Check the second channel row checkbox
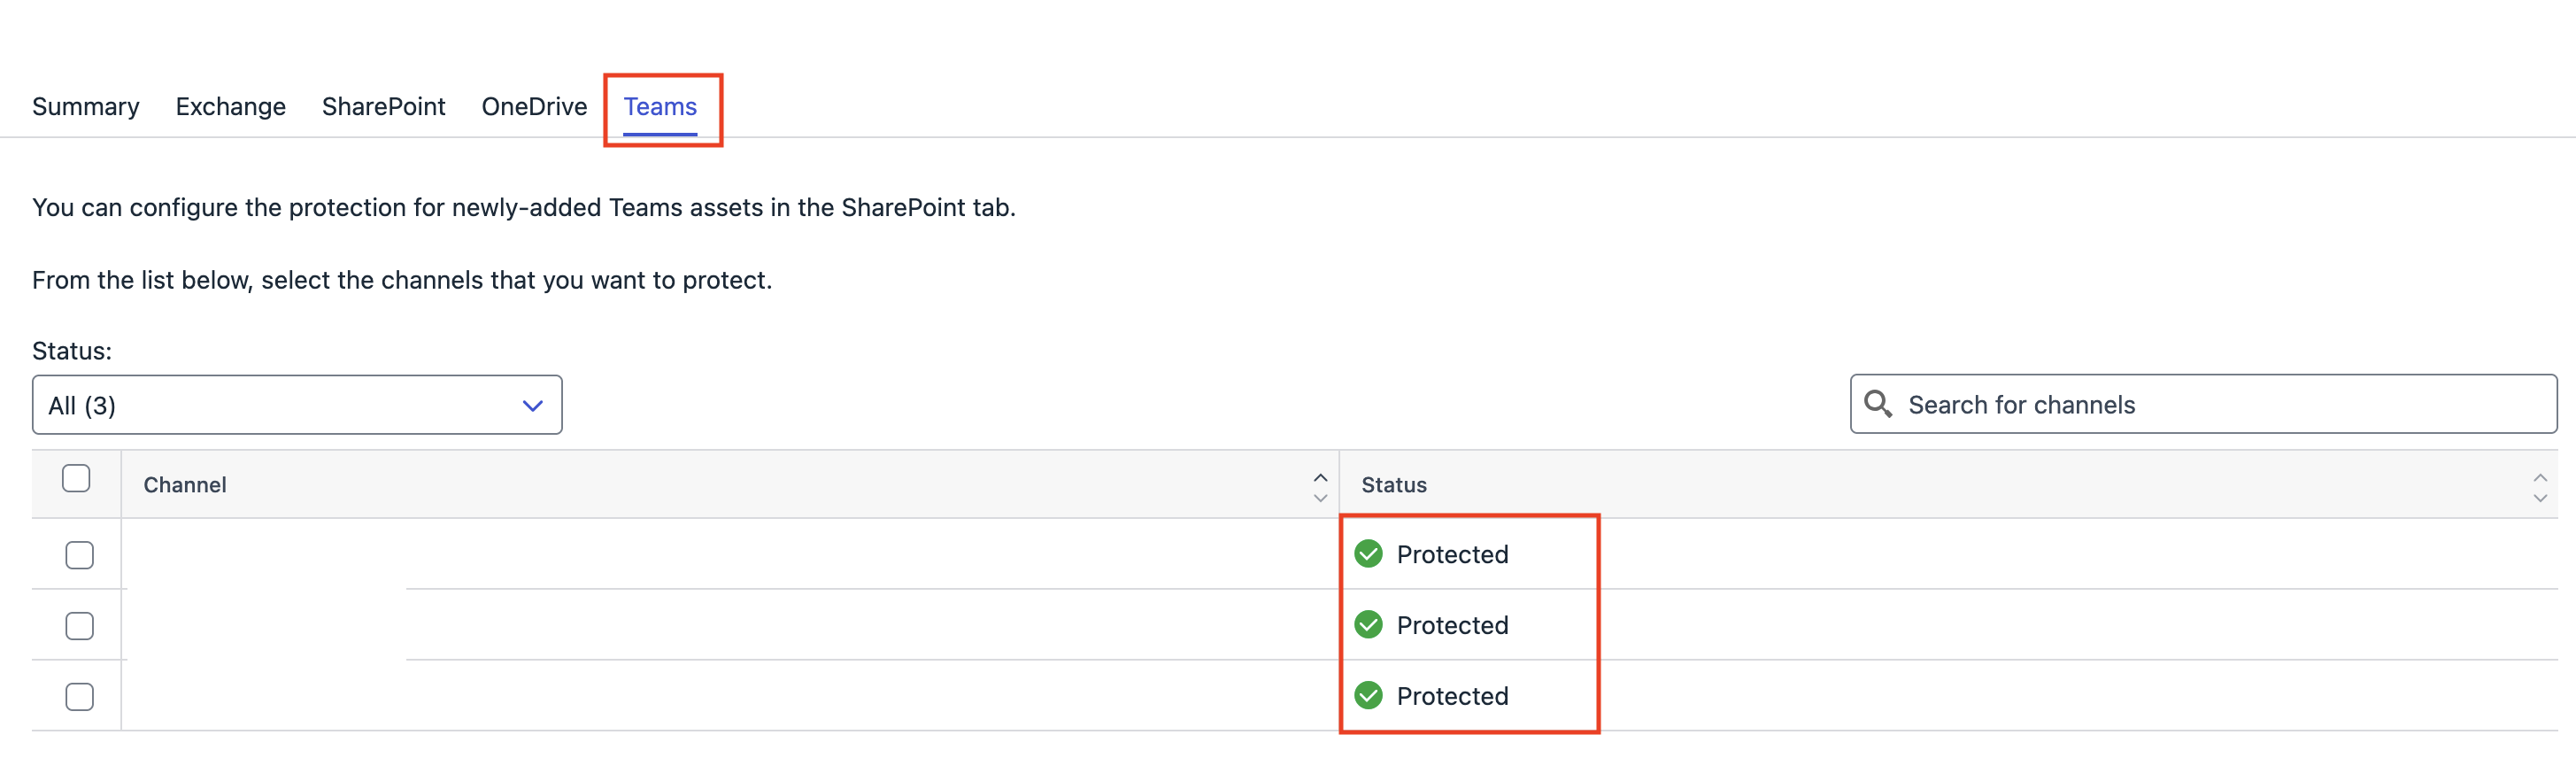The image size is (2576, 758). pyautogui.click(x=79, y=626)
